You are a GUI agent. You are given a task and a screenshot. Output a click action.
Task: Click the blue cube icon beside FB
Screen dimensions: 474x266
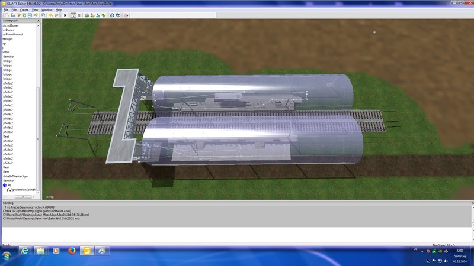tap(5, 185)
